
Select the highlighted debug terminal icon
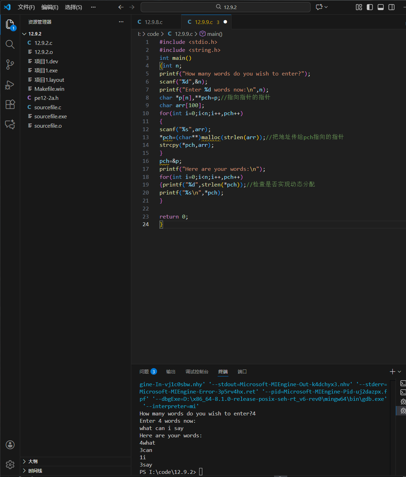[403, 411]
